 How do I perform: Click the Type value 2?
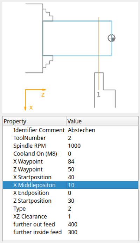[69, 209]
